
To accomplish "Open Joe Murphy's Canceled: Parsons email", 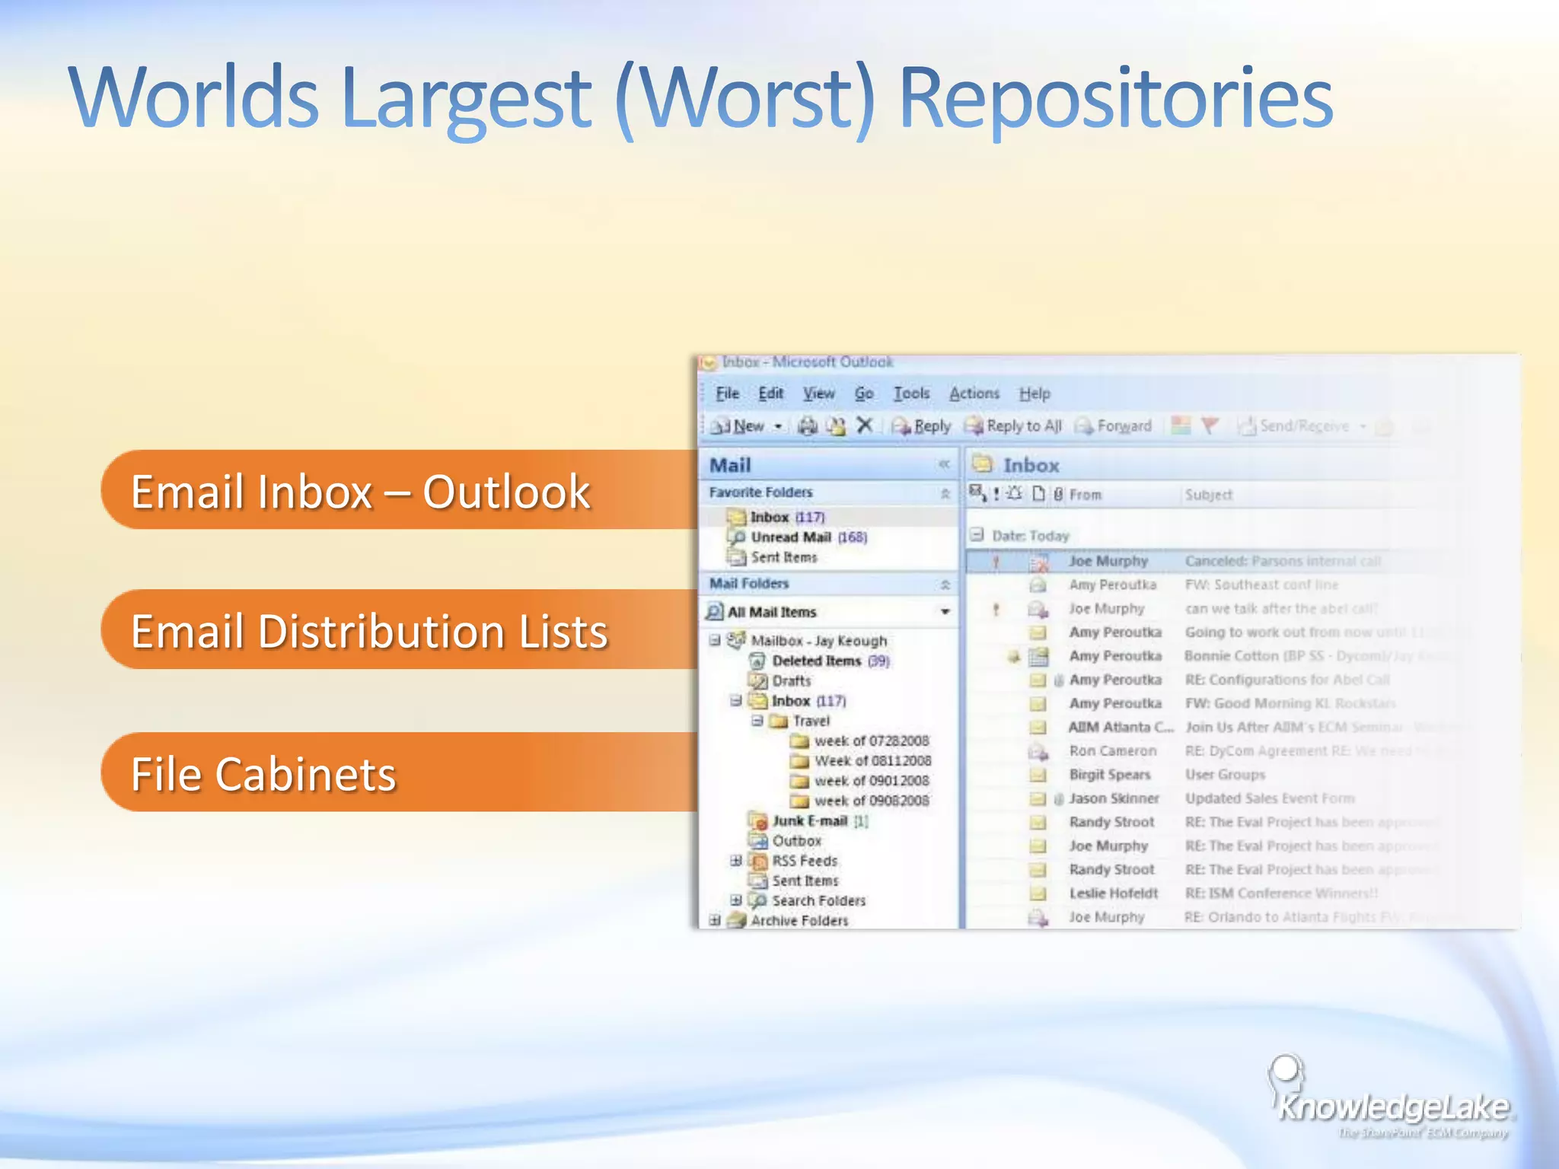I will (x=1210, y=561).
